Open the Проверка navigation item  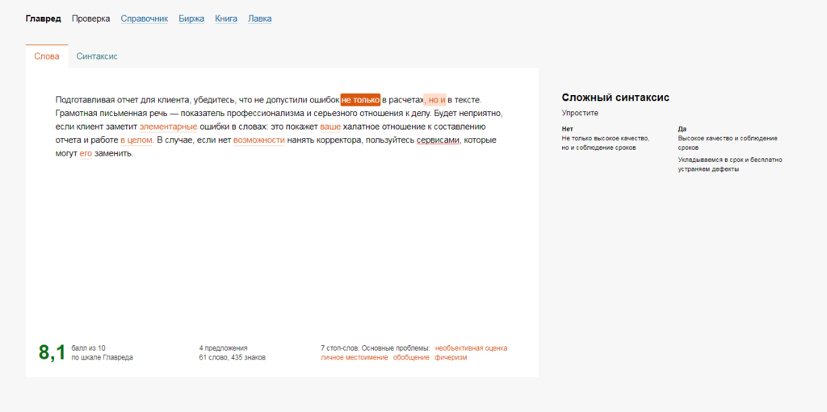(90, 19)
